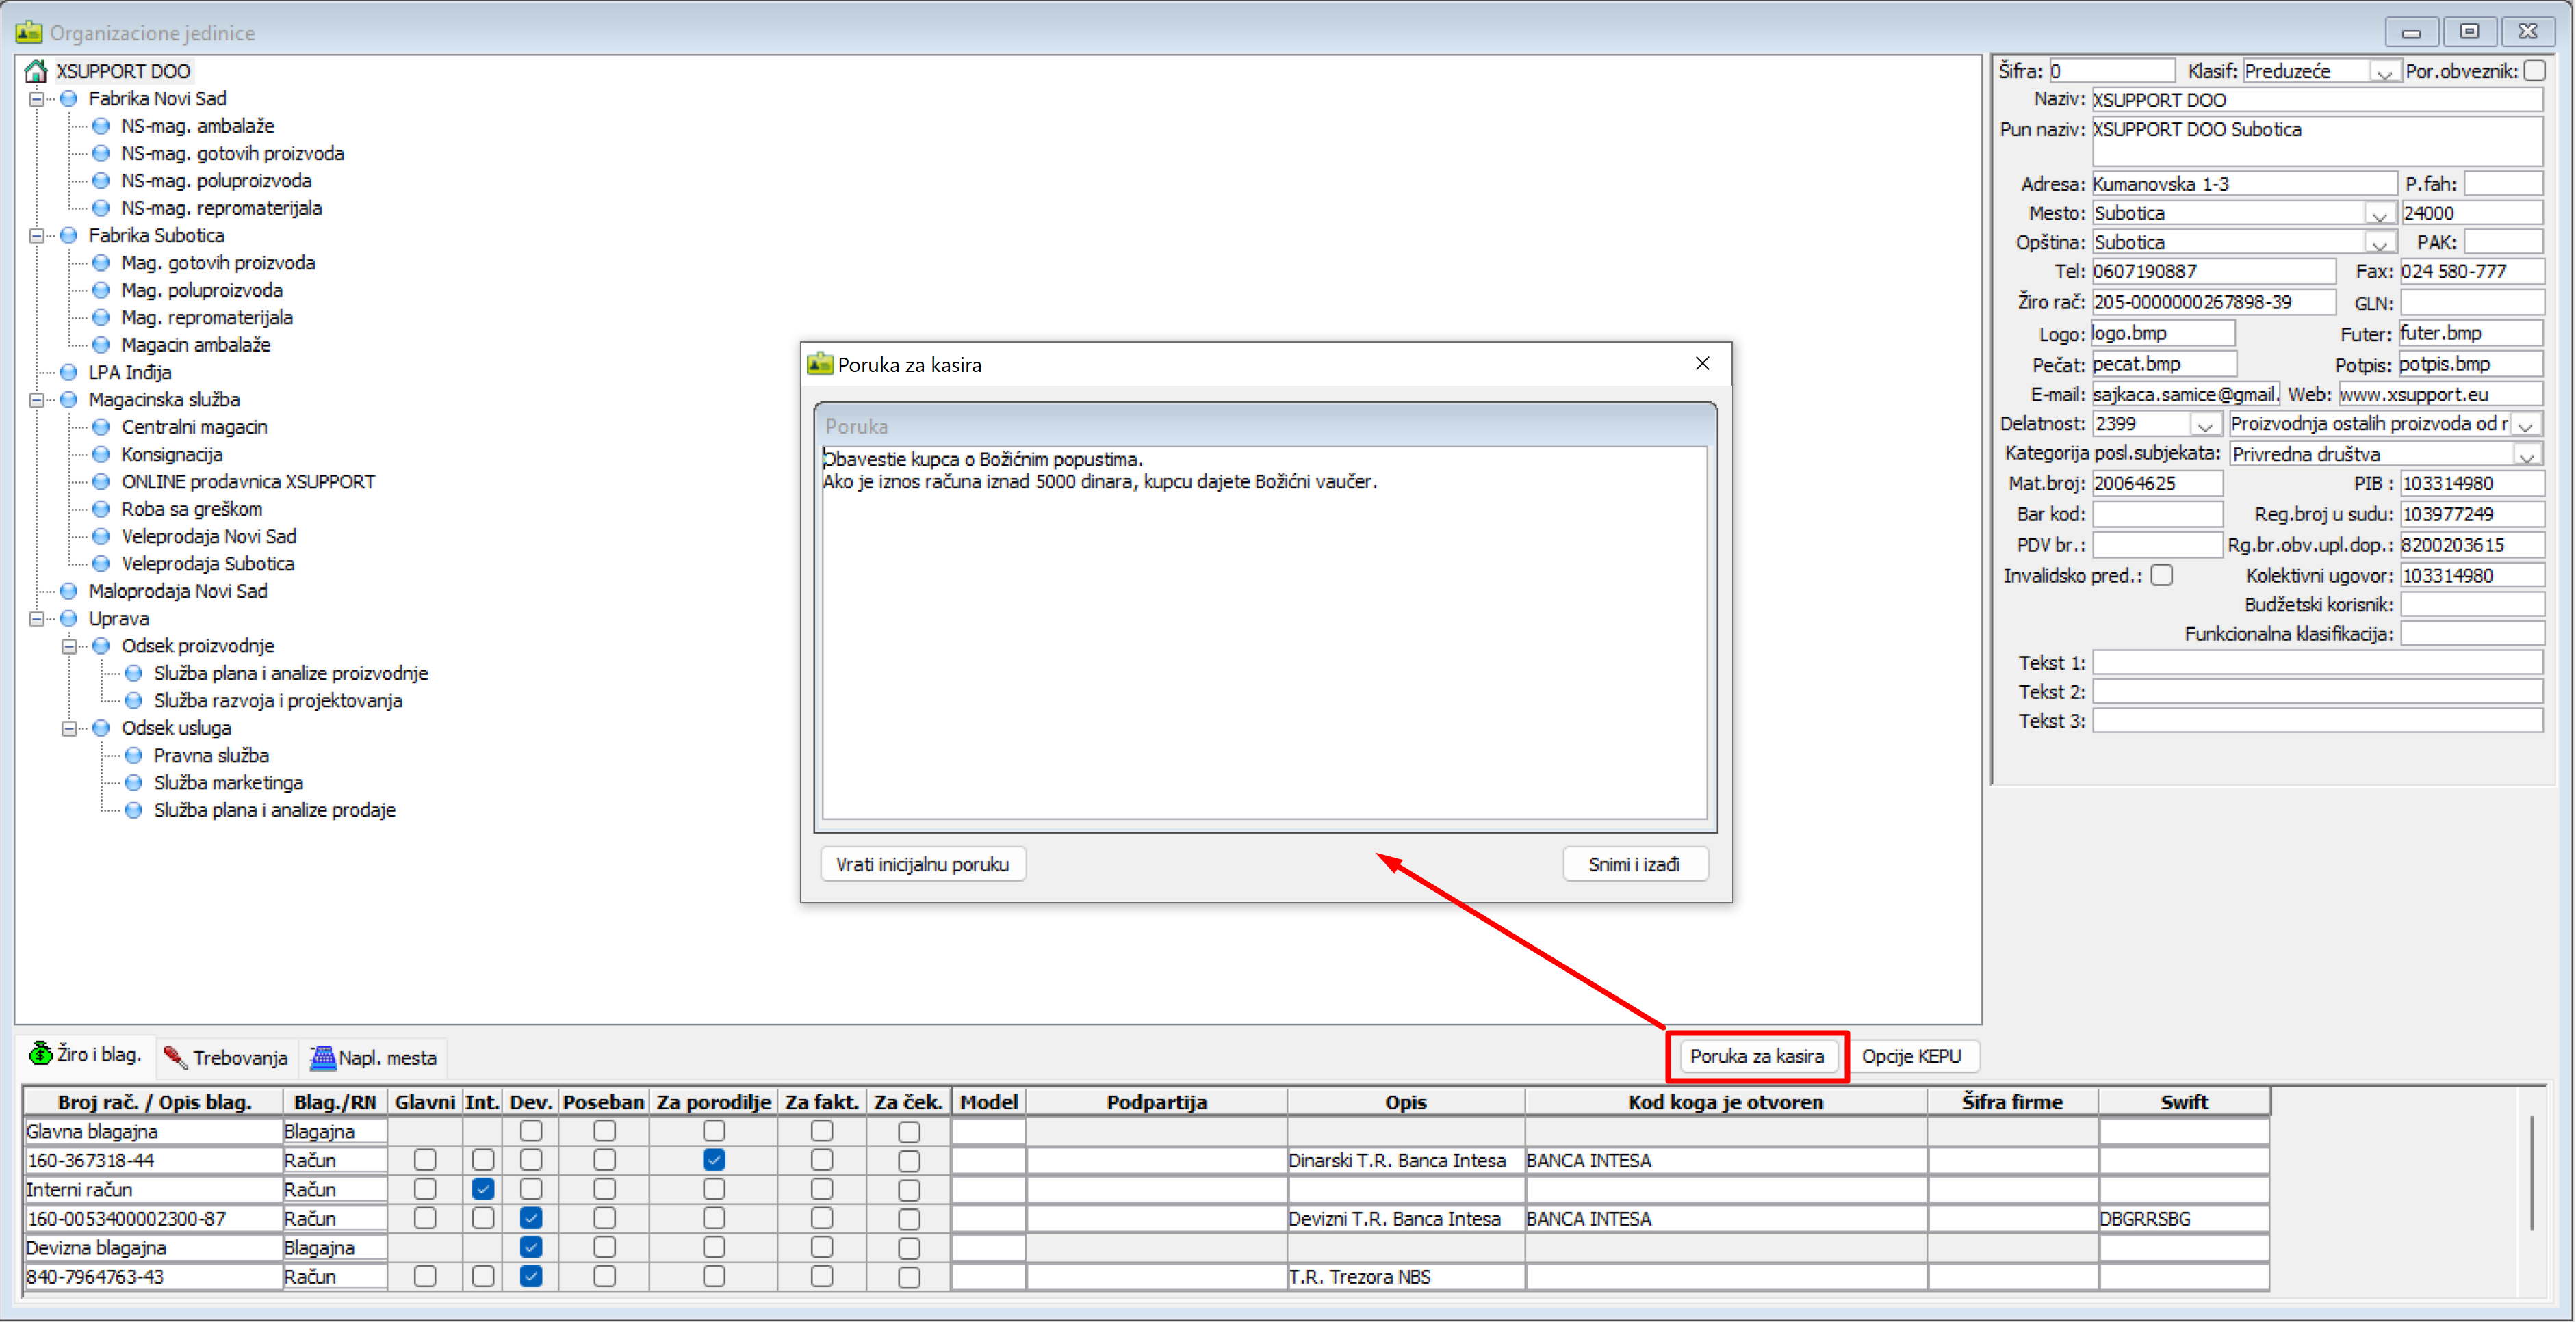Click the blue node icon of Magacin ambalaže

coord(101,346)
